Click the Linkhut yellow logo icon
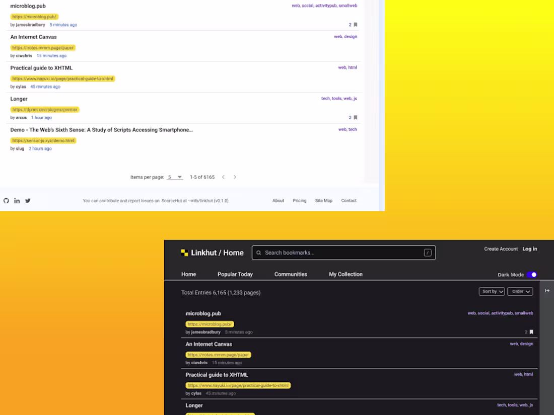Screen dimensions: 554x415 [184, 253]
